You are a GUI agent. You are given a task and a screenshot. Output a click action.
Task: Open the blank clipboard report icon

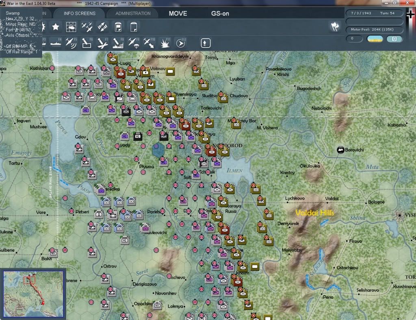click(134, 27)
